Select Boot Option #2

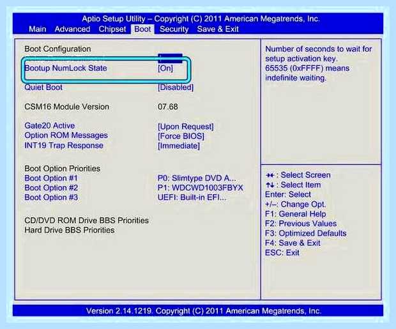[51, 188]
